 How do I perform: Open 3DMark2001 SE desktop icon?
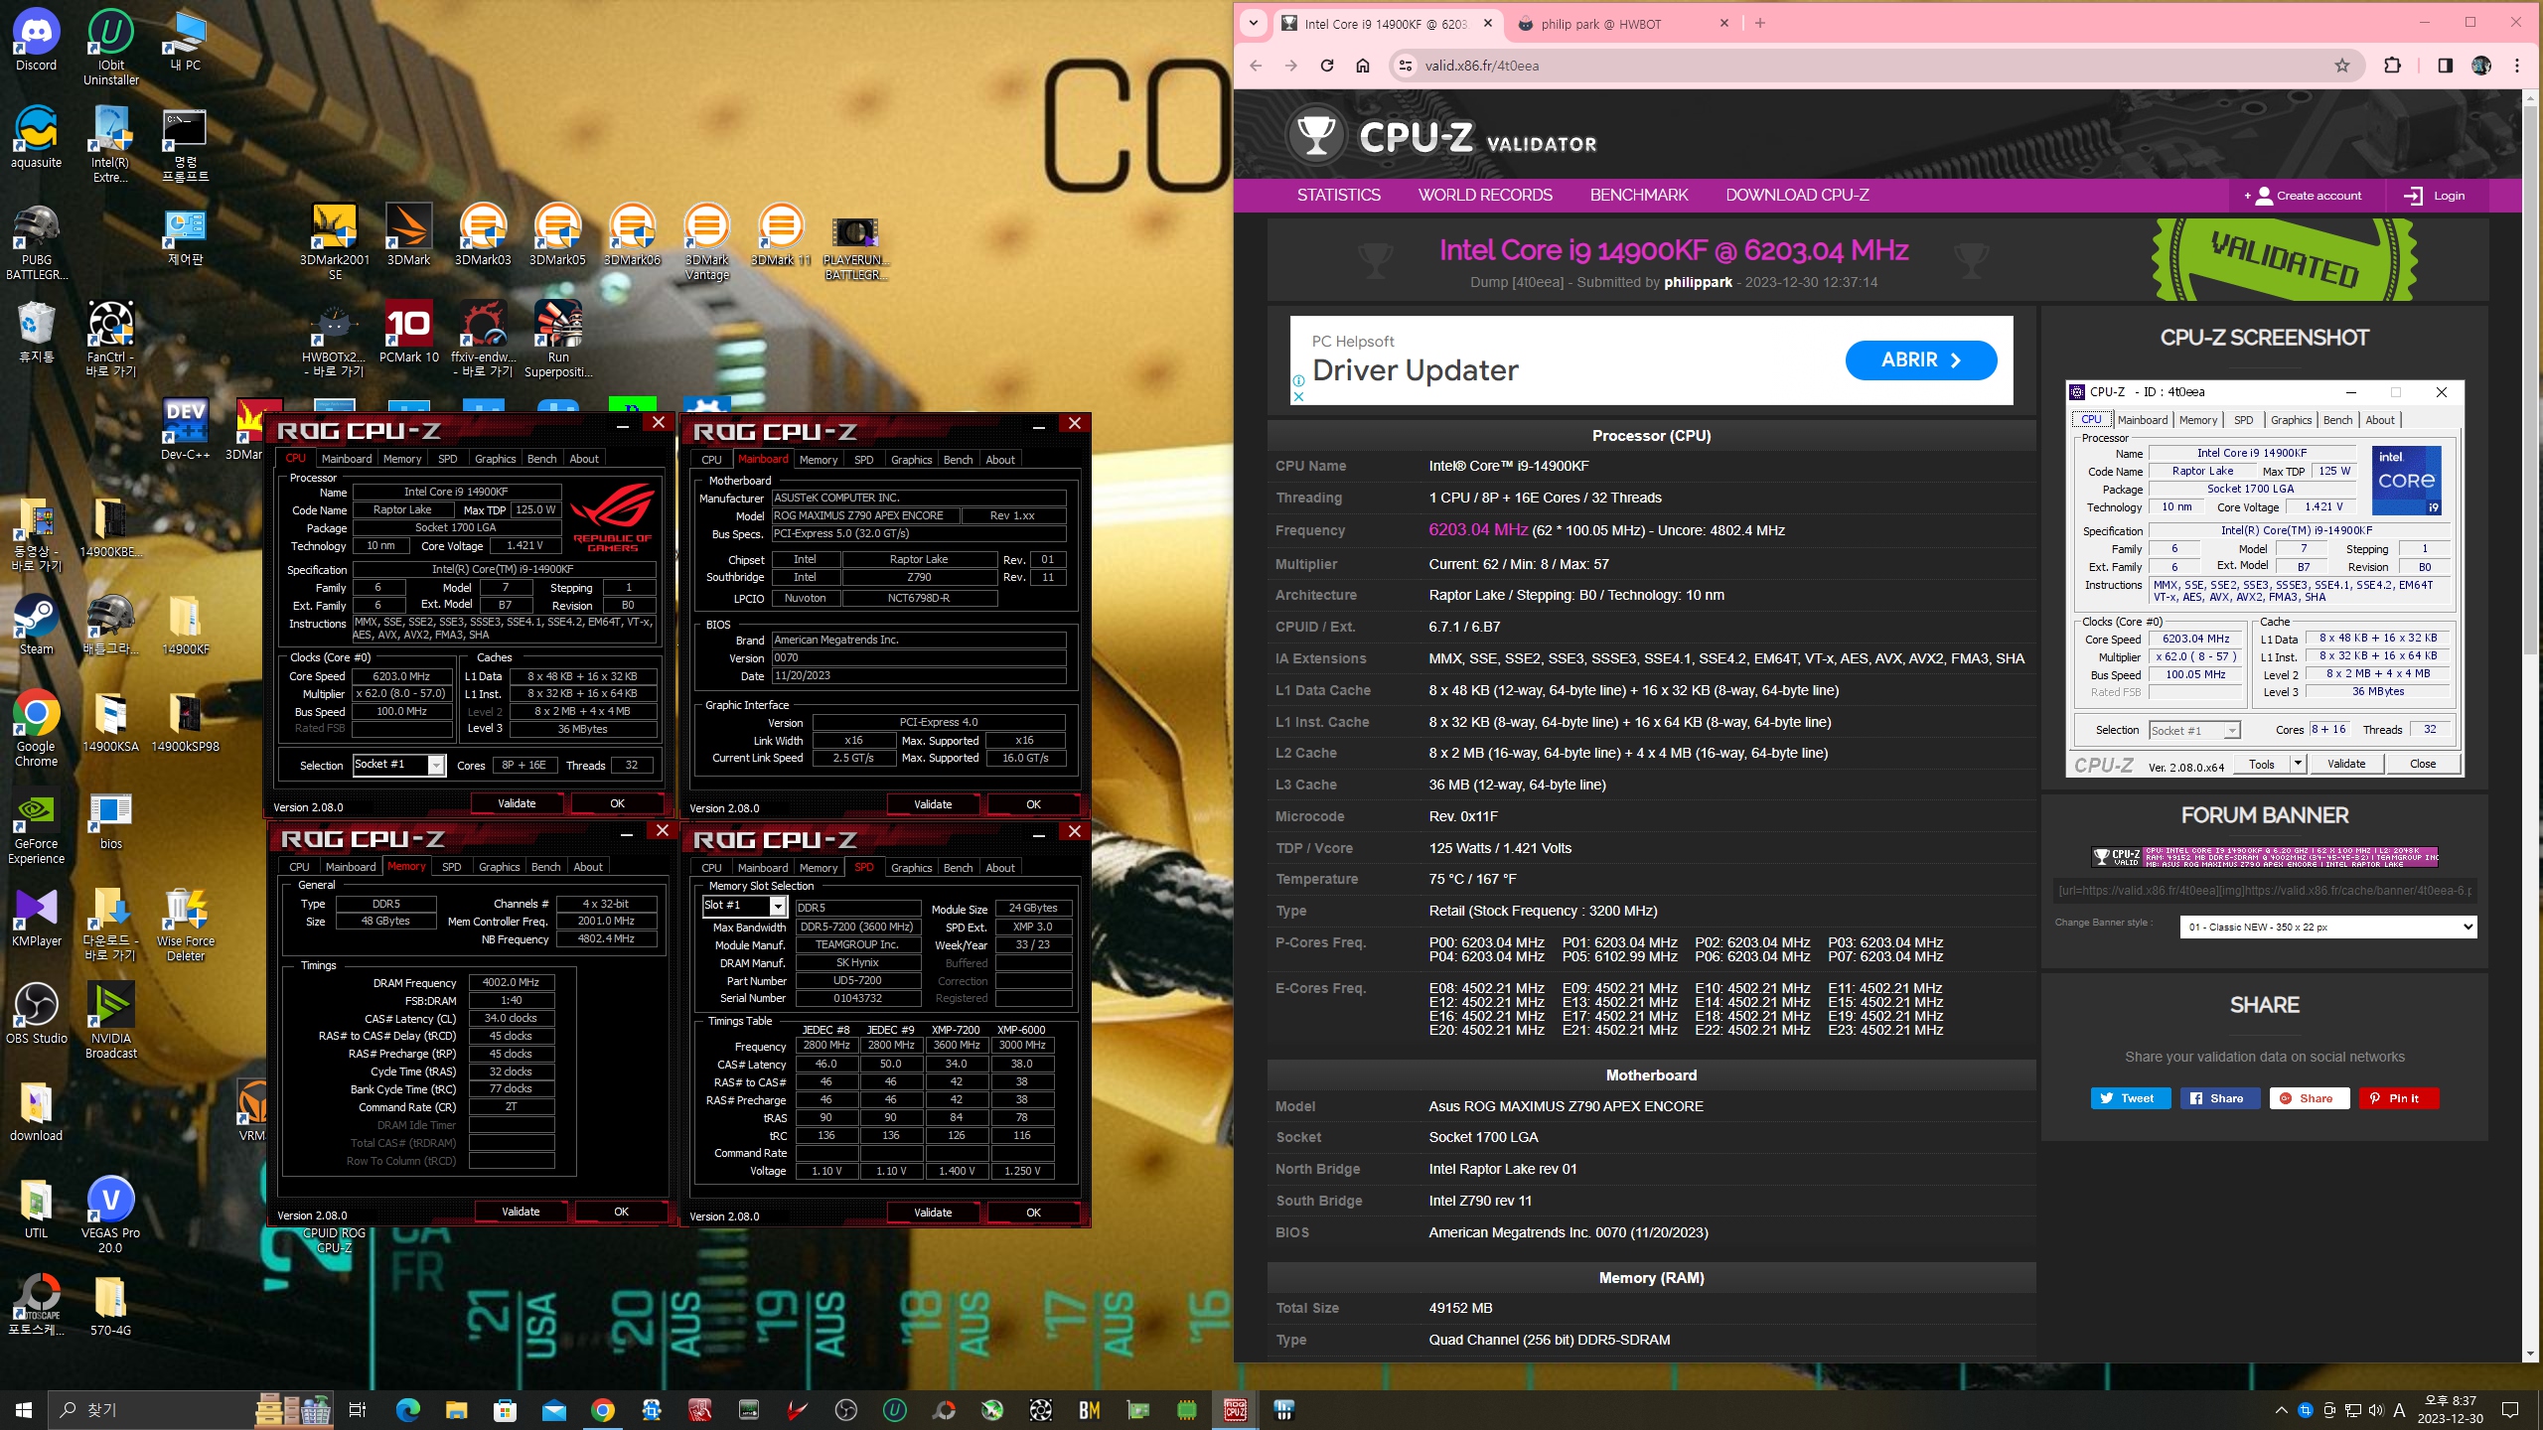tap(335, 241)
